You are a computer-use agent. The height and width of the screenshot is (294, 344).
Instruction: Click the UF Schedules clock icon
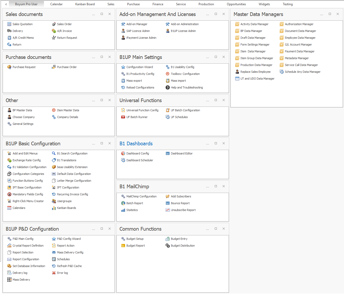(x=168, y=117)
